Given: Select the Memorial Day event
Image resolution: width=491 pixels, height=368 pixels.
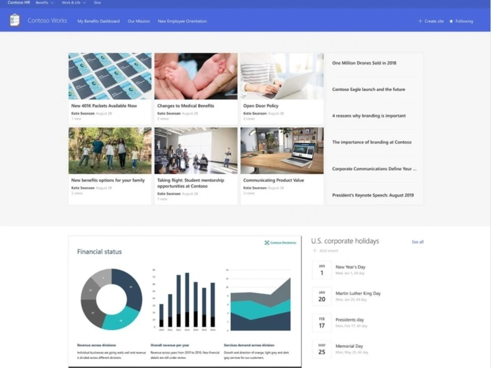Looking at the screenshot, I should 349,346.
